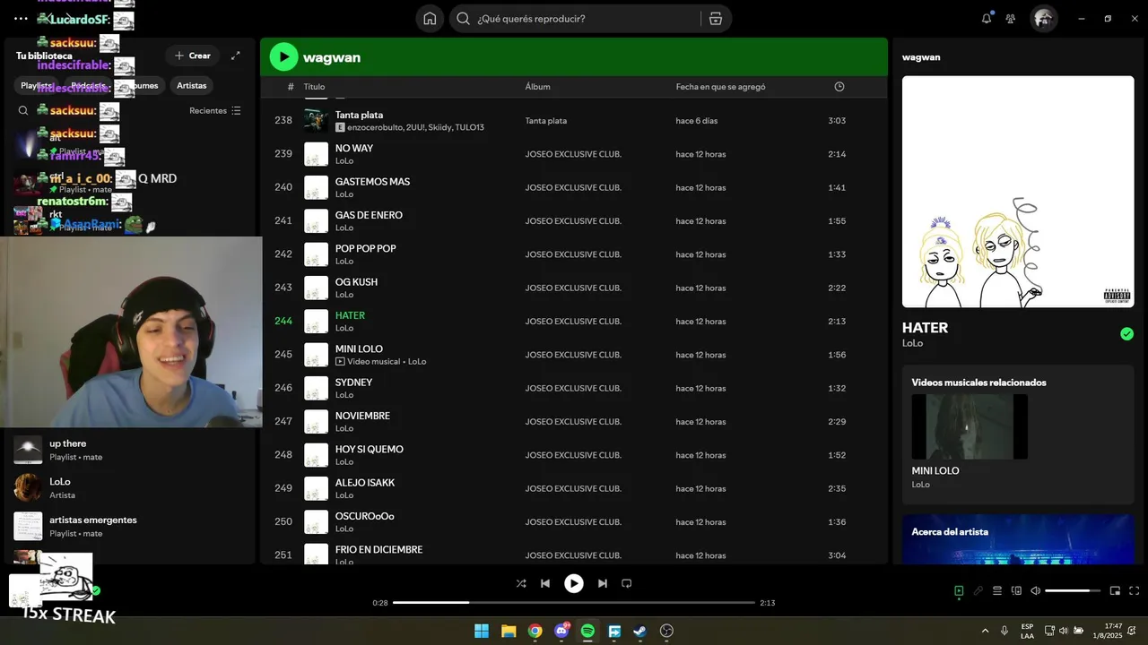Viewport: 1148px width, 645px height.
Task: Sort by Fecha en que se agregó header
Action: [x=720, y=87]
